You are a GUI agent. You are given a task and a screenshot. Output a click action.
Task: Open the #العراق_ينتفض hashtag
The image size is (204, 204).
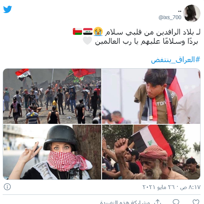pyautogui.click(x=175, y=60)
